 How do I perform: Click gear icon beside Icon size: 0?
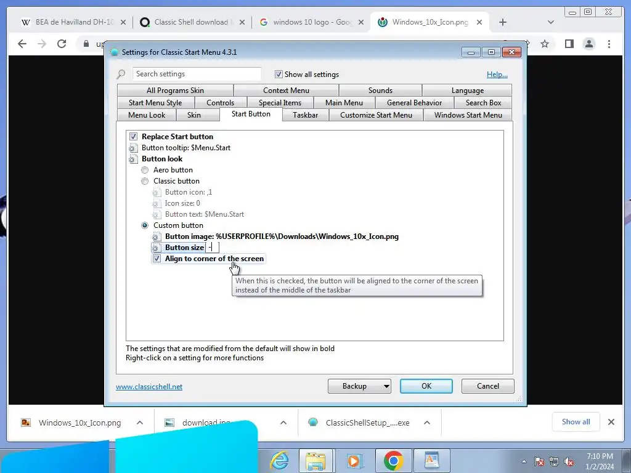pos(157,203)
